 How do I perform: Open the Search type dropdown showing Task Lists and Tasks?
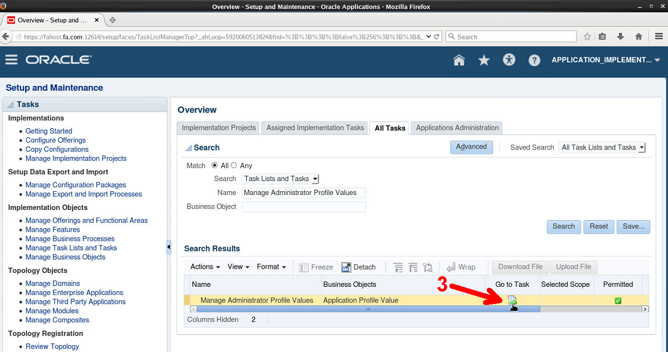(315, 179)
